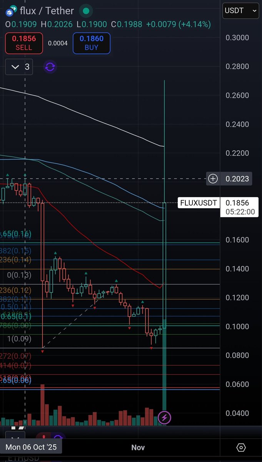Click the 0.1856 current price tag
The width and height of the screenshot is (262, 462).
coord(237,203)
